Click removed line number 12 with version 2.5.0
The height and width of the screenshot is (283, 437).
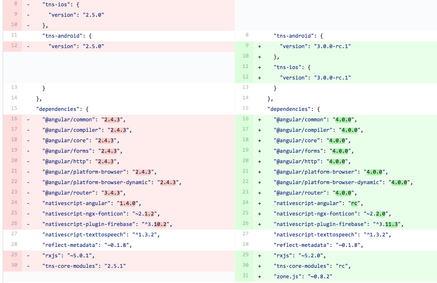tap(14, 46)
